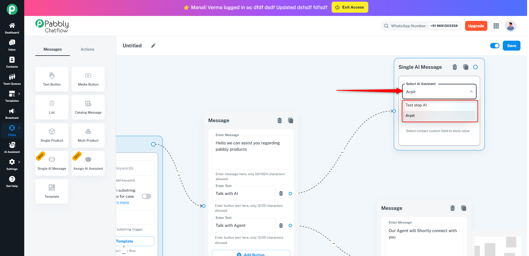Add Multi Product block
The image size is (529, 256).
[x=88, y=135]
